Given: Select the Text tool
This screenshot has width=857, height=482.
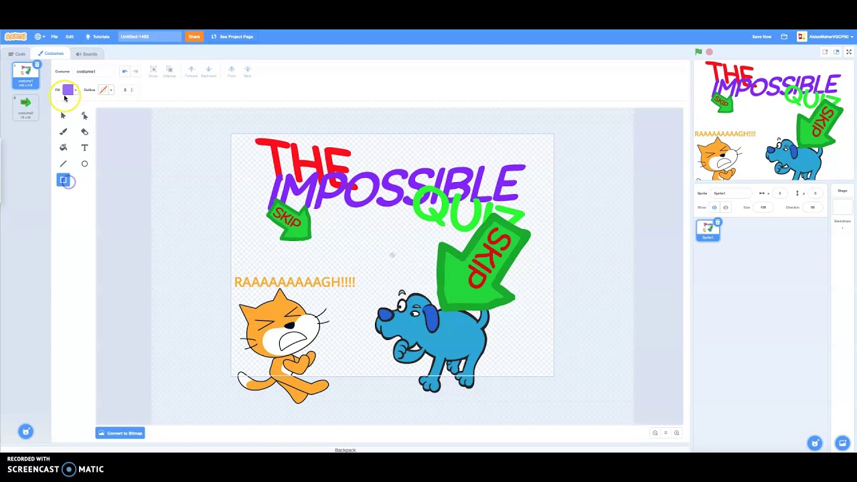Looking at the screenshot, I should pos(84,148).
